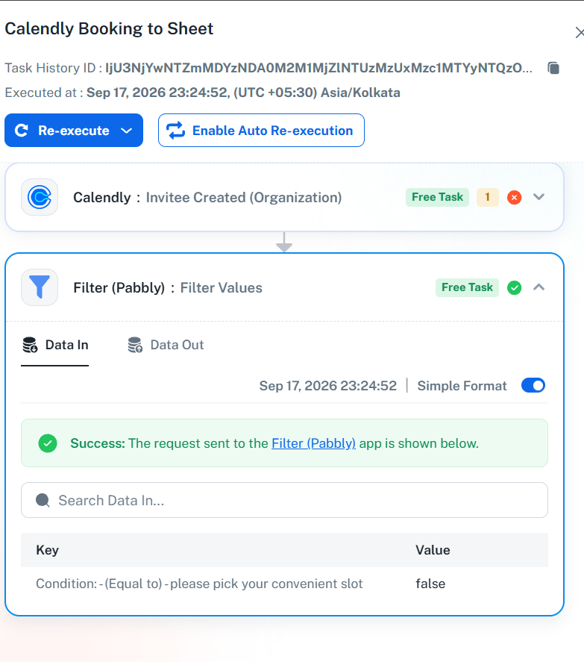The height and width of the screenshot is (662, 584).
Task: Click the Sep 17, 2026 23:24:52 data timestamp
Action: [328, 385]
